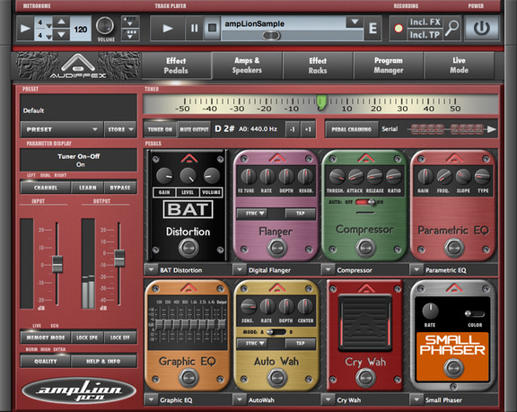Click the E edit button beside the sample name
517x412 pixels.
coord(372,29)
